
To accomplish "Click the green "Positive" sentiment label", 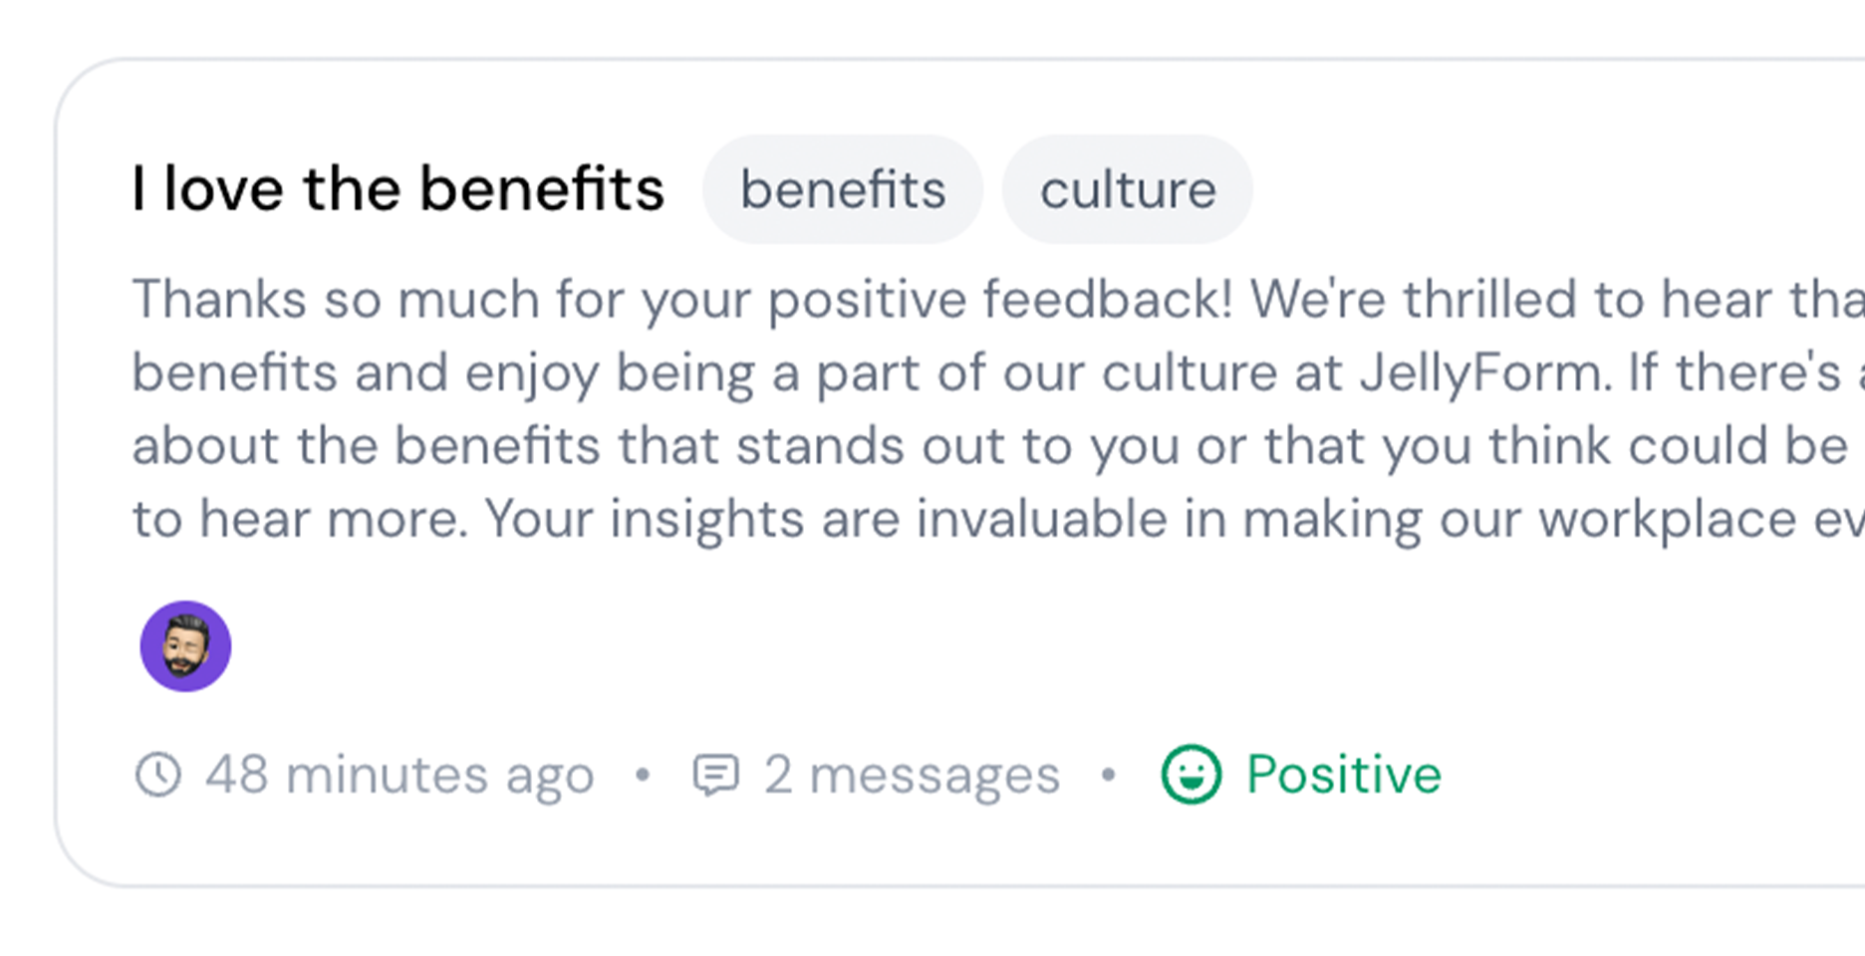I will click(1343, 775).
